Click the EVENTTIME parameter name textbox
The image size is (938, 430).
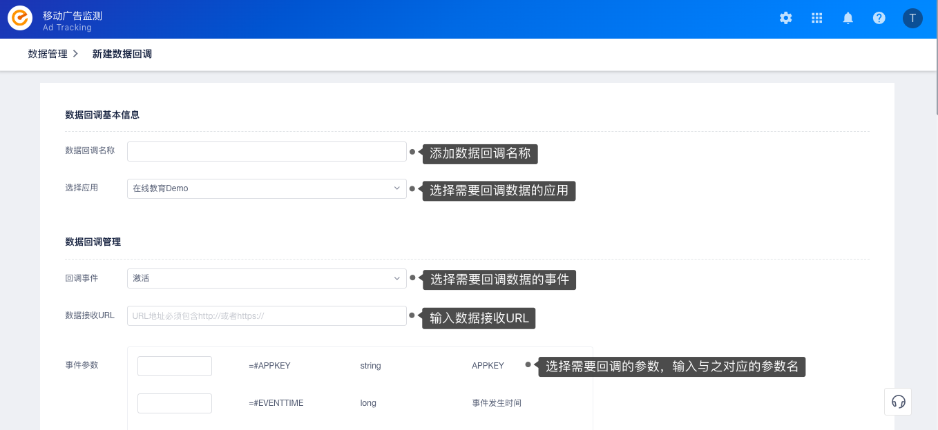click(175, 403)
